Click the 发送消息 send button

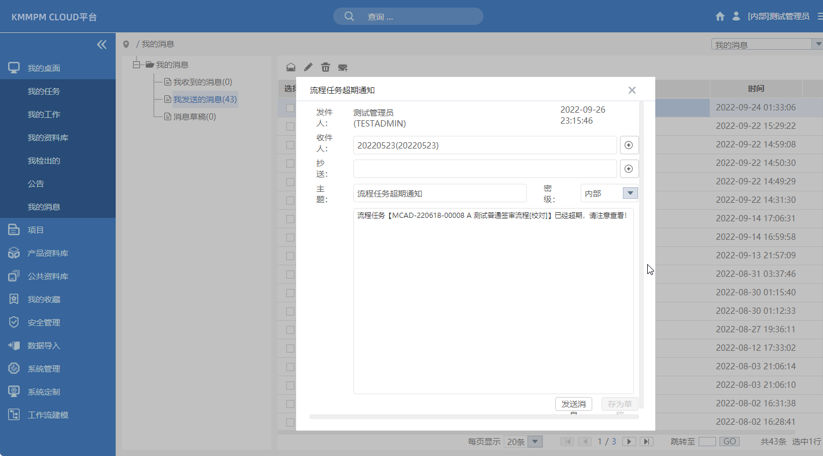(x=573, y=404)
